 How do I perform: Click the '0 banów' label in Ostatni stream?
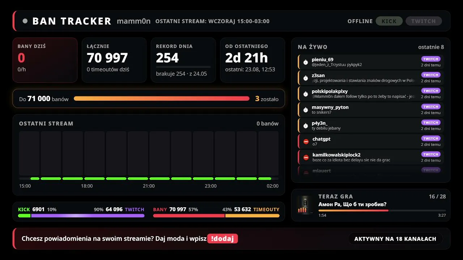coord(268,123)
